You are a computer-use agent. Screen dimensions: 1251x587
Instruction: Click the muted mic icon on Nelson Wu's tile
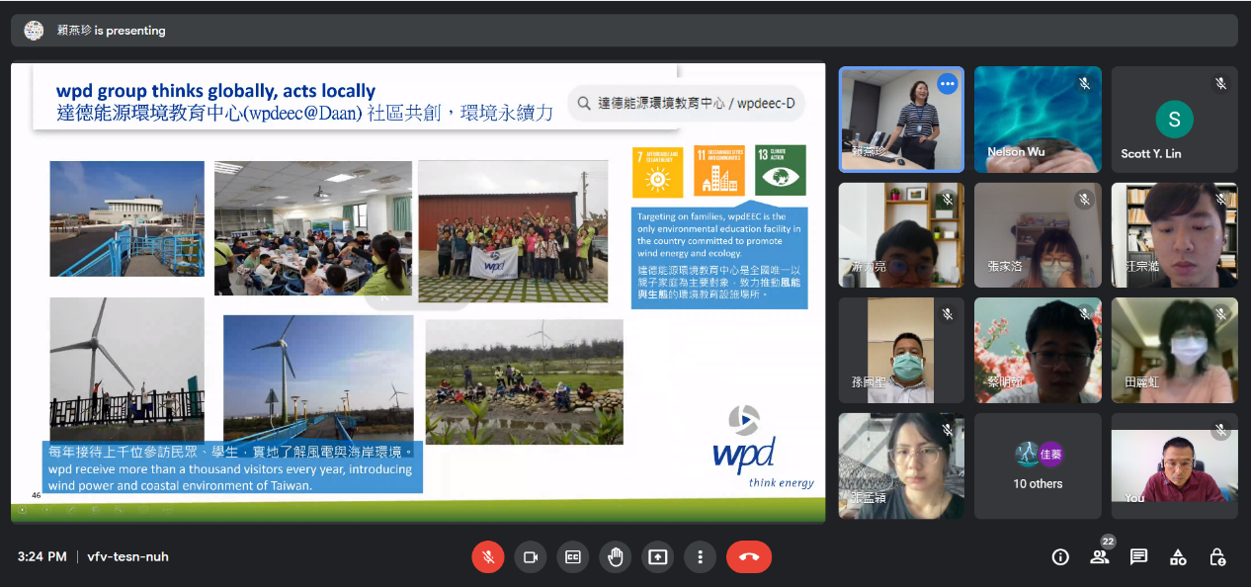pos(1084,84)
